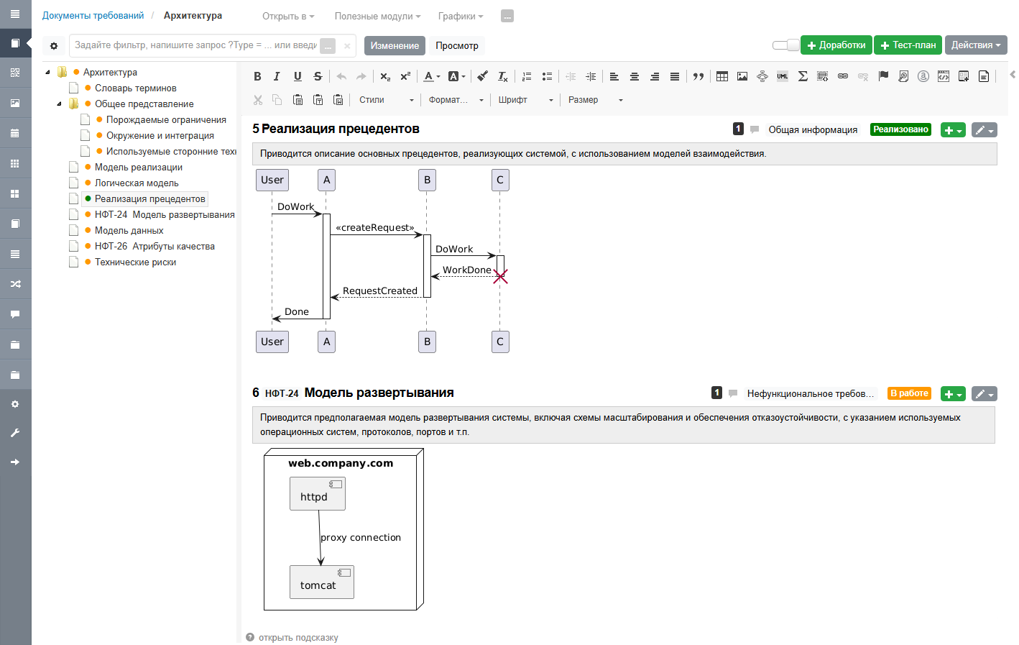Toggle bold formatting in the editor toolbar
The height and width of the screenshot is (645, 1019).
point(258,76)
